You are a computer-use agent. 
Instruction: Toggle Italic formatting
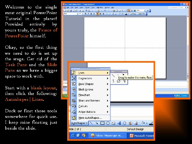88,14
